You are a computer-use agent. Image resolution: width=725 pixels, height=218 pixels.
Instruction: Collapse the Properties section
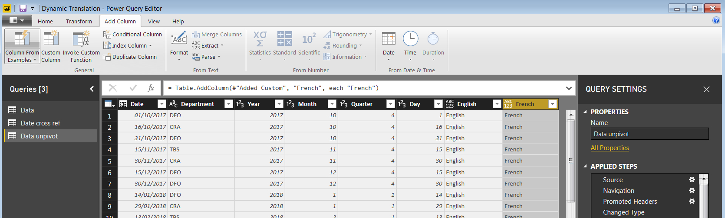(x=585, y=112)
